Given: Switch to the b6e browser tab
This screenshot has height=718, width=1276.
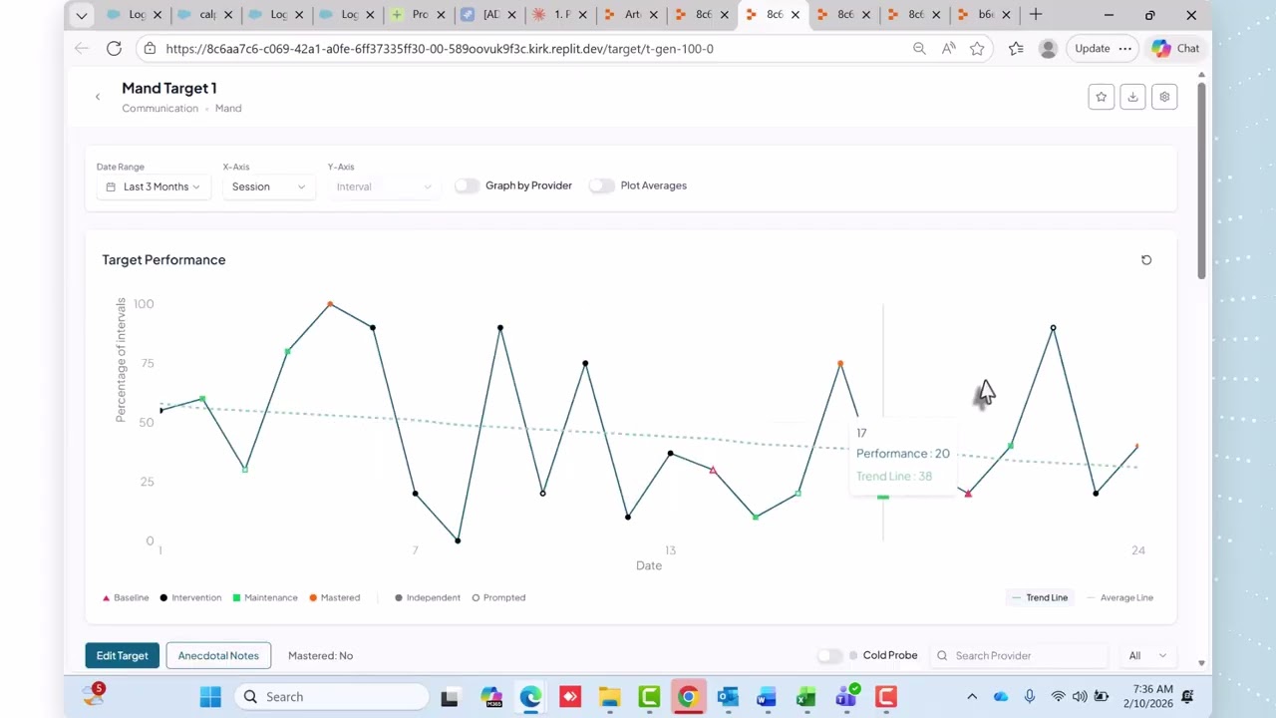Looking at the screenshot, I should click(985, 15).
